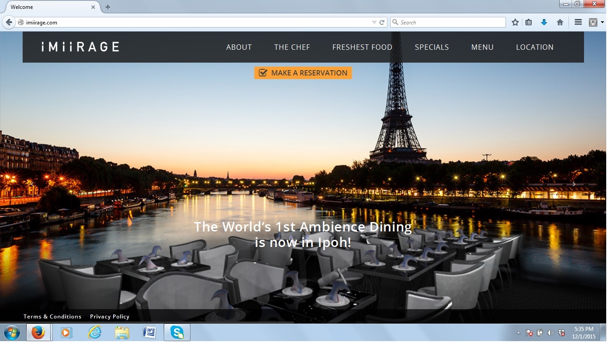Click the McAfee shield toolbar icon
608x342 pixels.
pos(593,22)
